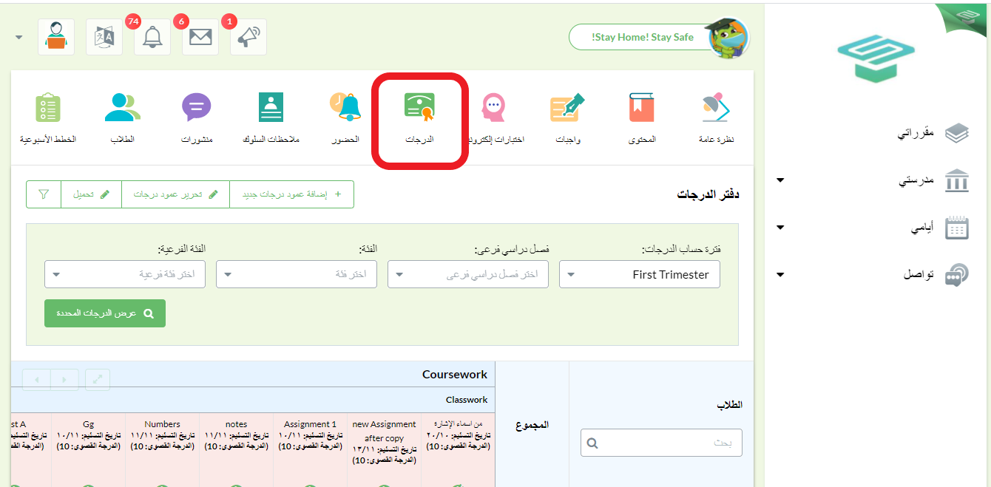
Task: Expand the profile dropdown arrow
Action: pos(18,38)
